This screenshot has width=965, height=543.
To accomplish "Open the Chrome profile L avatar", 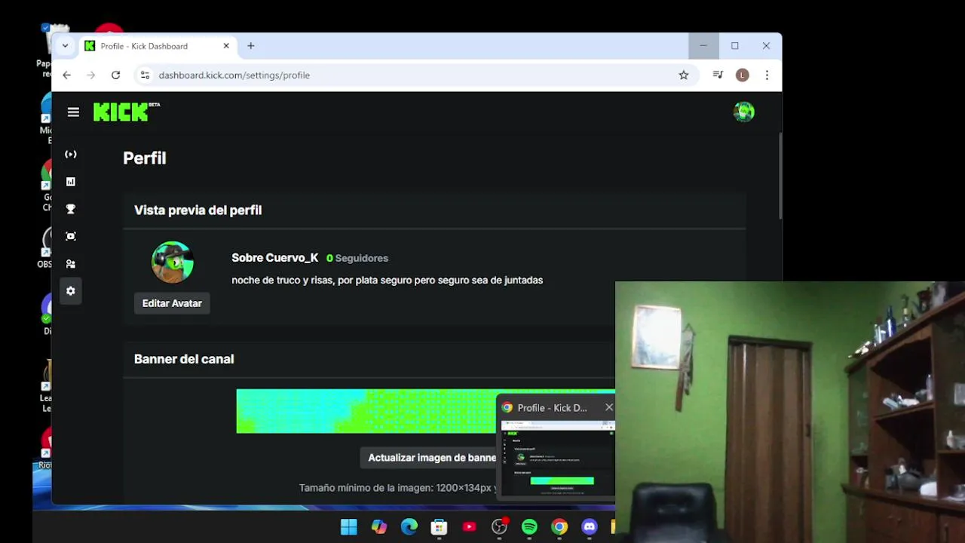I will click(x=743, y=75).
